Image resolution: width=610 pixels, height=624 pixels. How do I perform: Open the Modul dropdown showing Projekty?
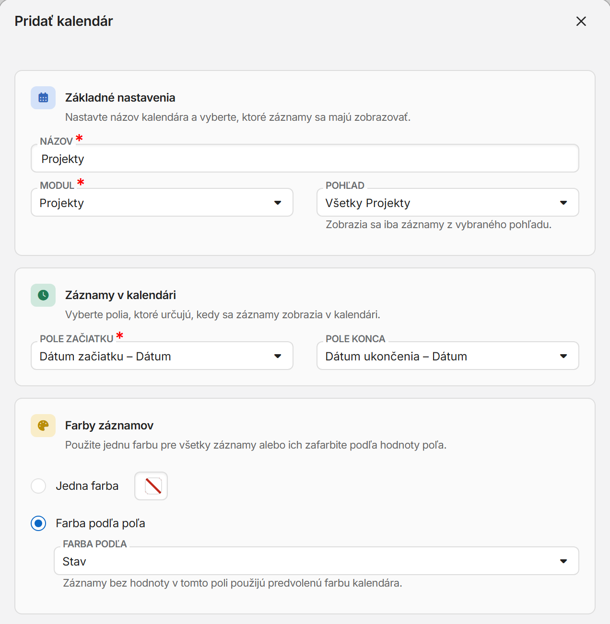[162, 202]
